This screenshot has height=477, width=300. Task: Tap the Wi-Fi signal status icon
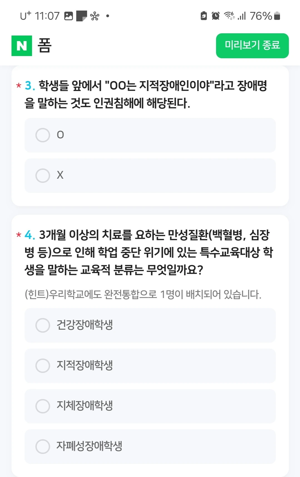tap(229, 16)
